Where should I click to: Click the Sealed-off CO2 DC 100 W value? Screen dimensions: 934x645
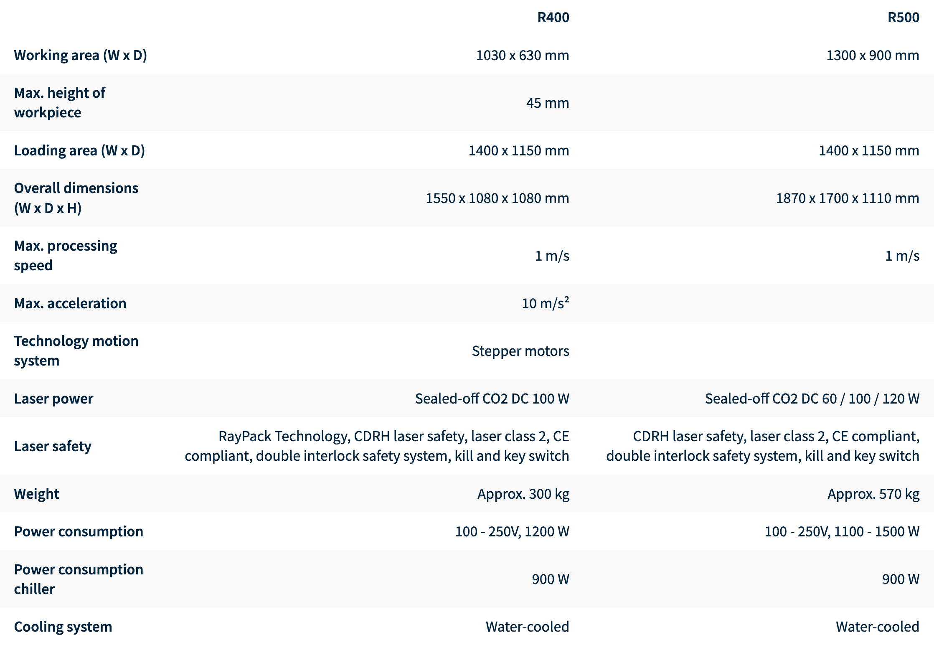492,399
